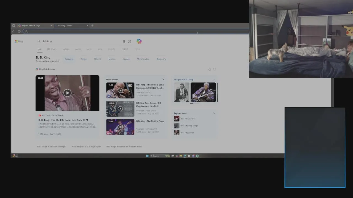Expand Images of B.B. King arrow
Viewport: 353px width, 198px height.
coord(214,80)
